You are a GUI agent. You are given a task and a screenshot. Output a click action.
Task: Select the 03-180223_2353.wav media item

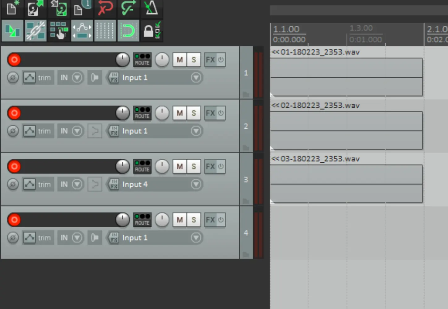[346, 184]
